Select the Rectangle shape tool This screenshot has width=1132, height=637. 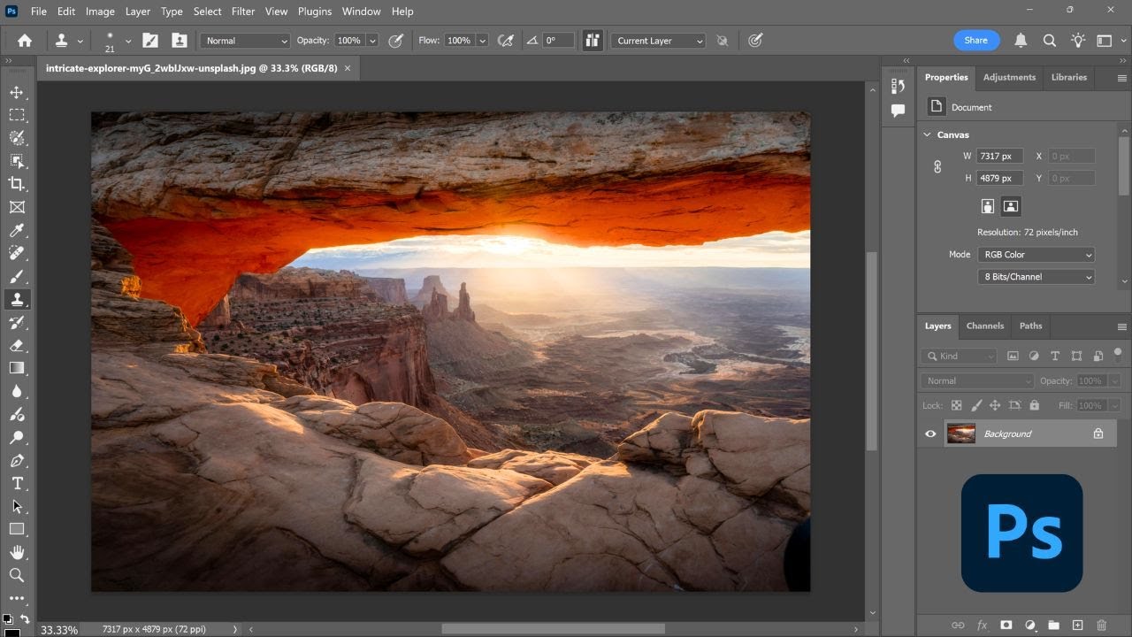17,529
